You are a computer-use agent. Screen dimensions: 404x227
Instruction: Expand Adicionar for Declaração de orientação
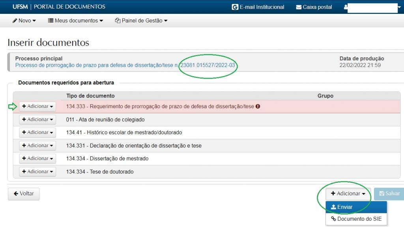[x=37, y=145]
